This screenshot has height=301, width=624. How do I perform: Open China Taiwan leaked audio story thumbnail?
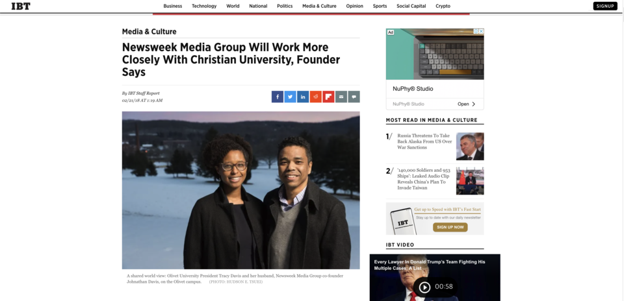(470, 181)
